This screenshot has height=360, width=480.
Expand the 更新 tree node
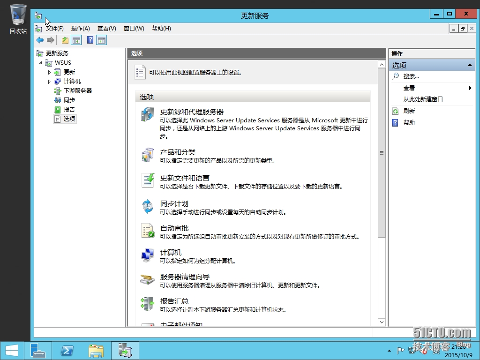(x=49, y=72)
